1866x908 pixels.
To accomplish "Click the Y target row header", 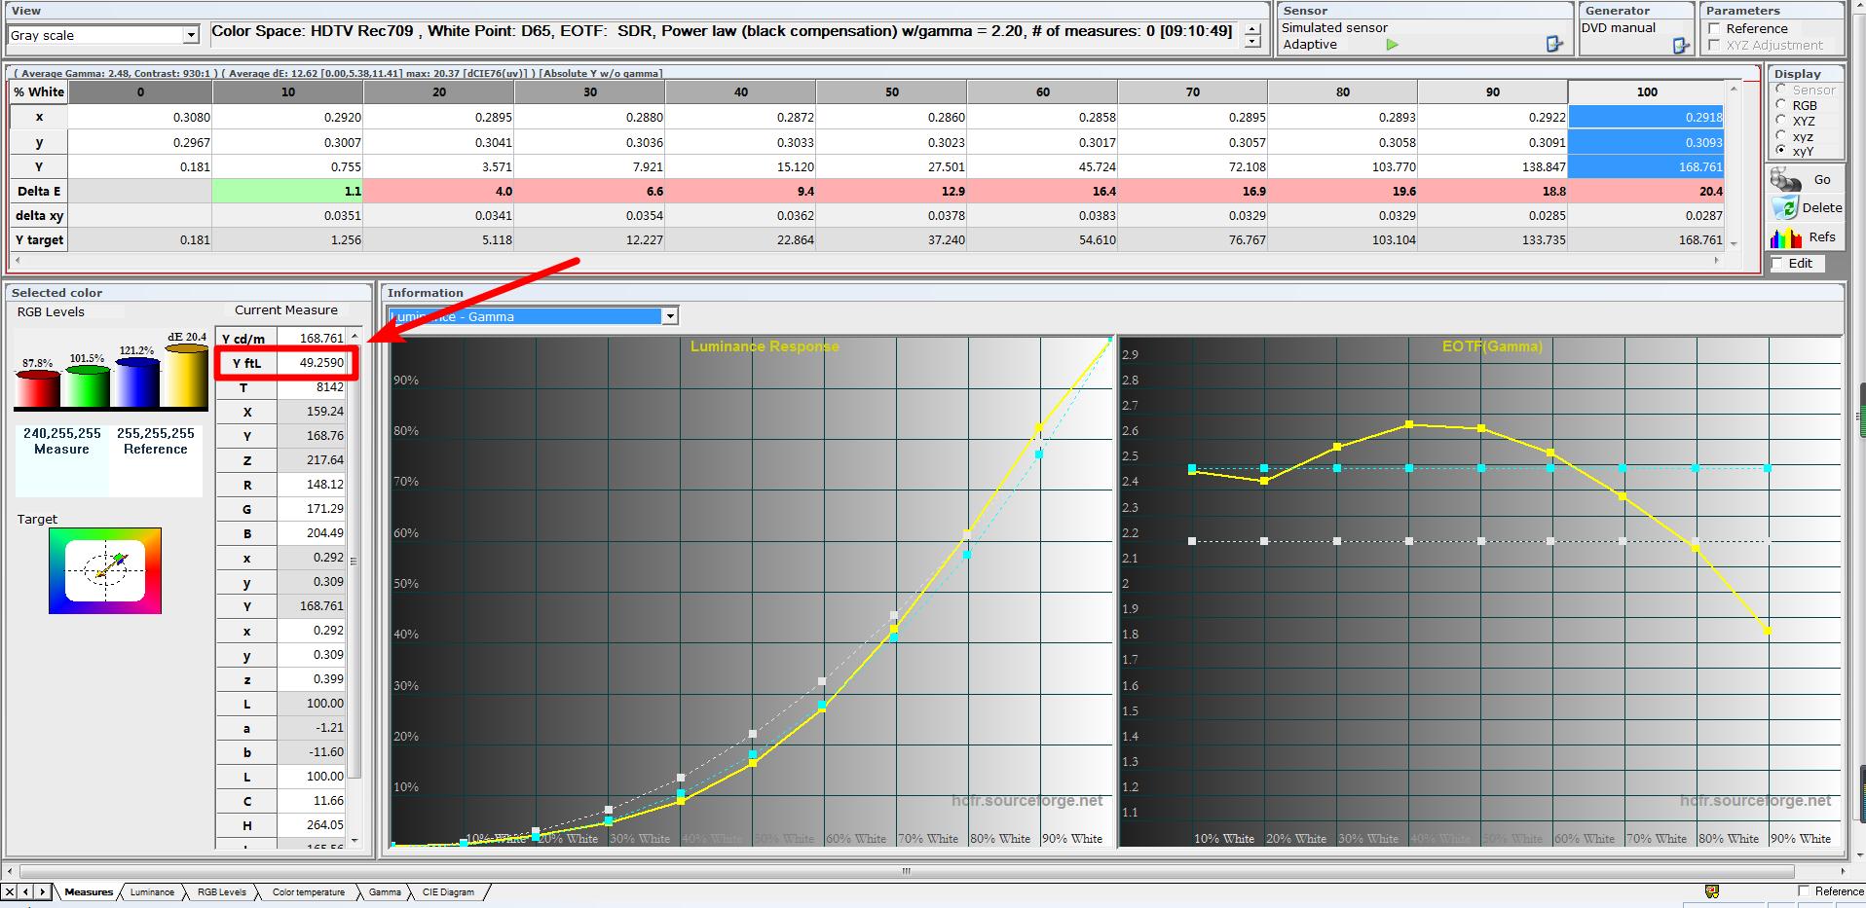I will [39, 239].
